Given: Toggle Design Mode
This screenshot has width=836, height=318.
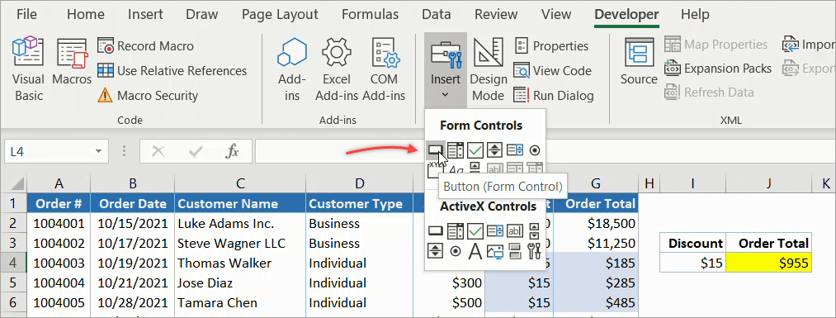Looking at the screenshot, I should pyautogui.click(x=489, y=69).
